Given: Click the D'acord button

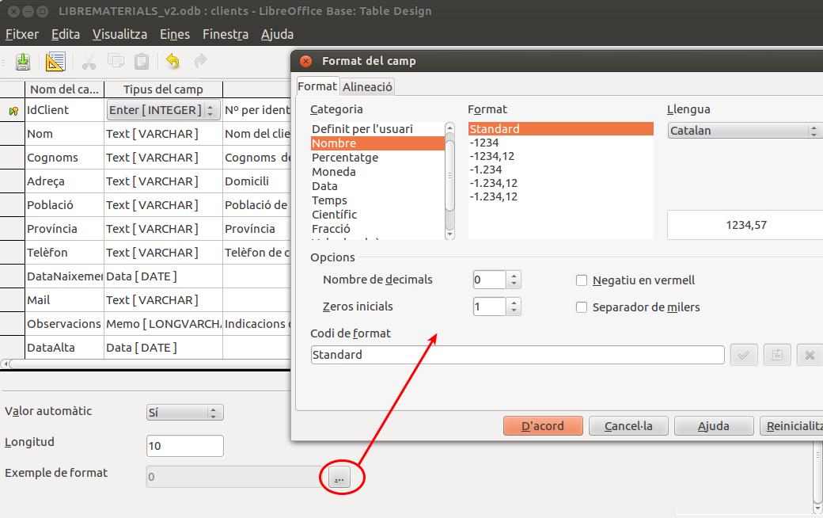Looking at the screenshot, I should tap(543, 426).
